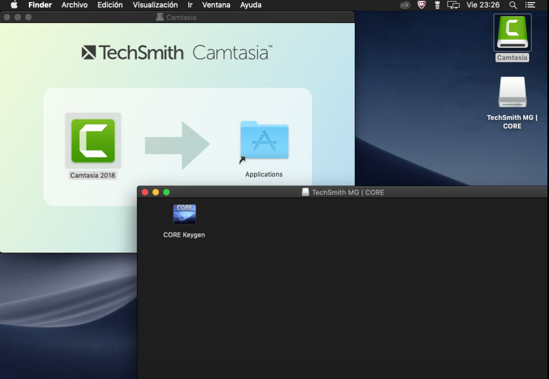The width and height of the screenshot is (549, 379).
Task: Open the Apple menu
Action: pos(14,5)
